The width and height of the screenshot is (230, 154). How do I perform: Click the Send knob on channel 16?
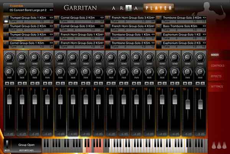[x=200, y=57]
